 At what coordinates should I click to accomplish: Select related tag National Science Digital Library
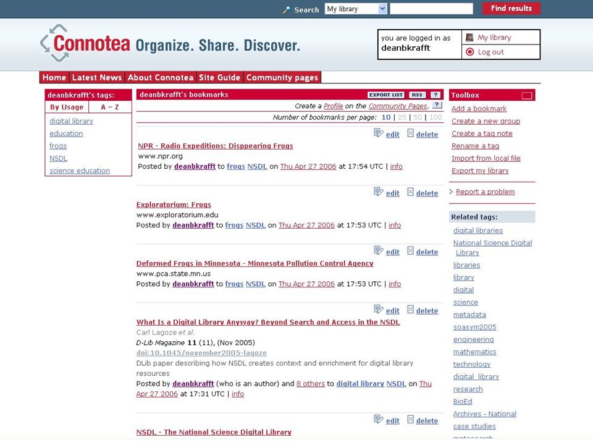492,247
